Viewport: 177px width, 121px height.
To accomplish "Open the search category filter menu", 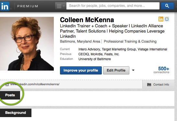I will pyautogui.click(x=60, y=6).
